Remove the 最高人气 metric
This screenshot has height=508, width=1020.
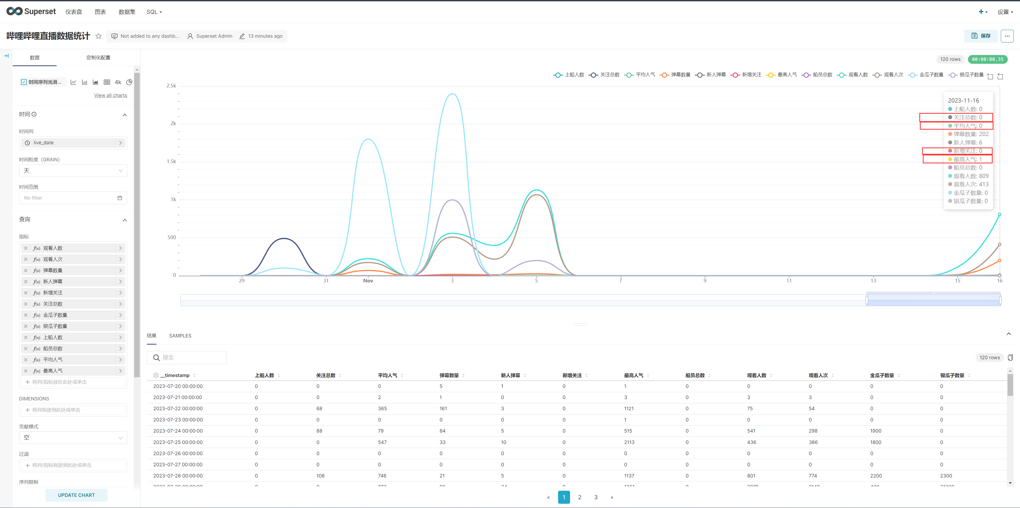tap(26, 371)
